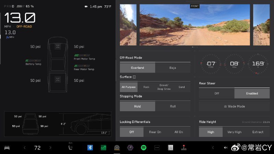Set Locking Differentials to Rear On
This screenshot has height=154, width=274.
[155, 132]
